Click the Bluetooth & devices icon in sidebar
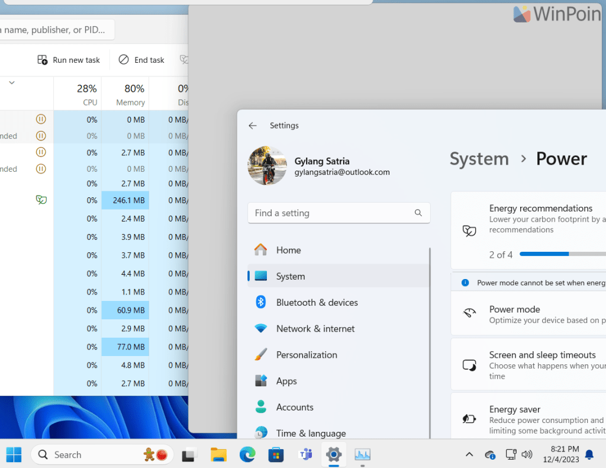This screenshot has width=606, height=468. coord(260,302)
